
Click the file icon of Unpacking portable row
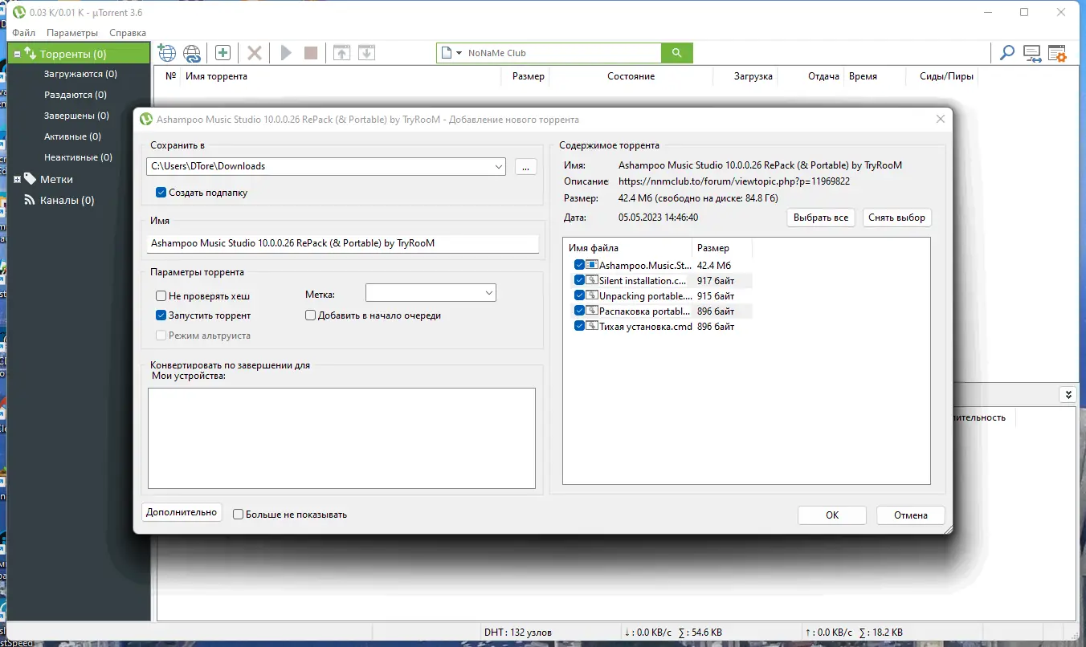592,295
